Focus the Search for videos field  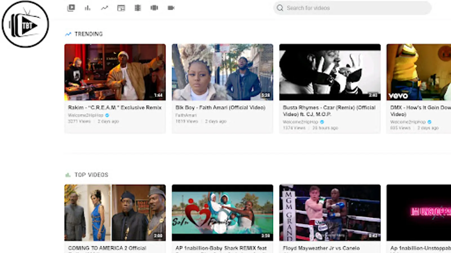[x=352, y=8]
